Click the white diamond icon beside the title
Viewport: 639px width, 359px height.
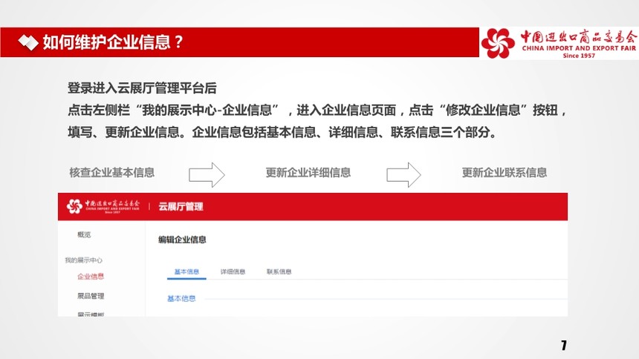(28, 42)
